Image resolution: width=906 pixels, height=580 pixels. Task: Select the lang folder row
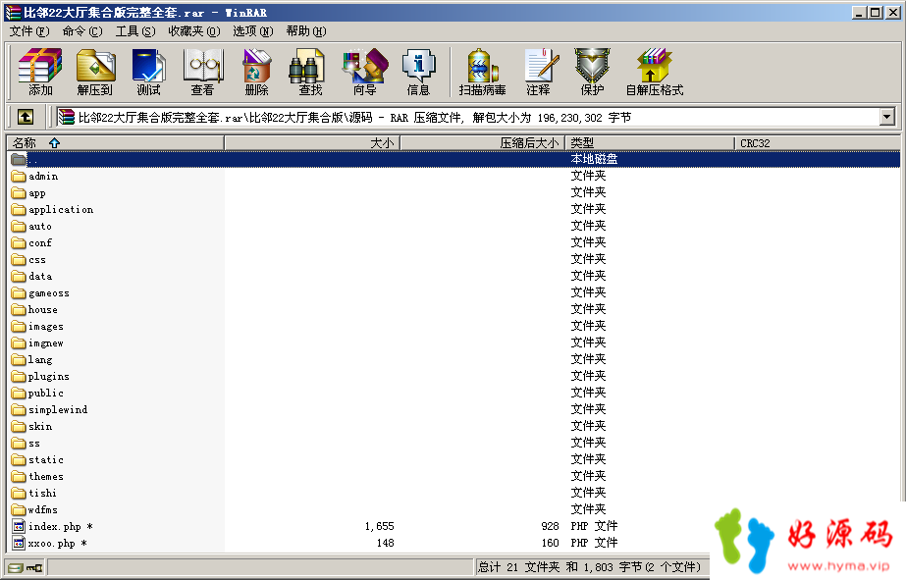[453, 360]
